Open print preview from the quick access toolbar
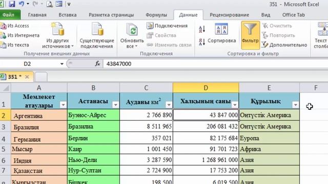The height and width of the screenshot is (184, 328). [49, 4]
